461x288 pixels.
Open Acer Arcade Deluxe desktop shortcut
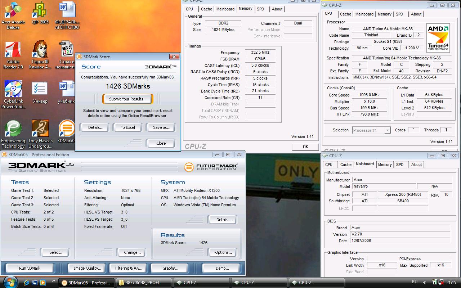13,15
